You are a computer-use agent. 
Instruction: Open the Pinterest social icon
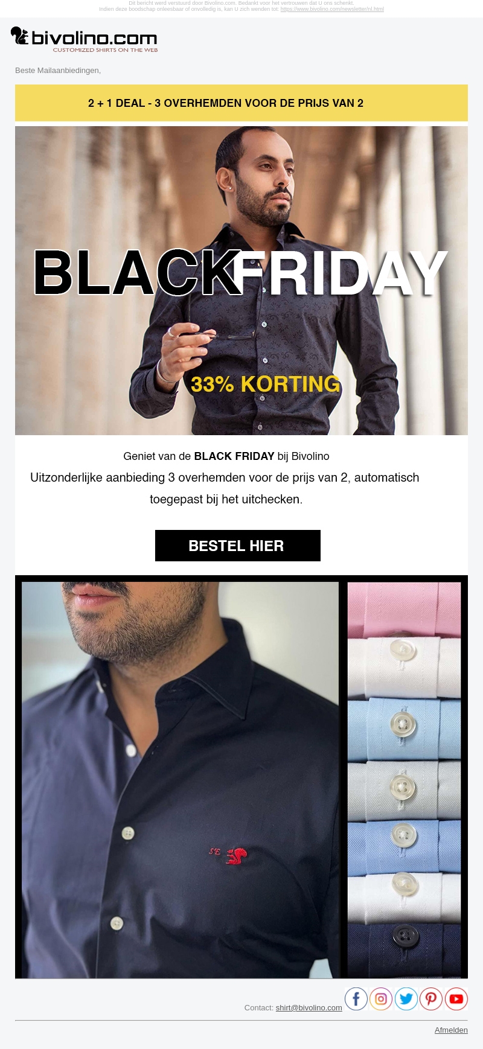tap(431, 999)
